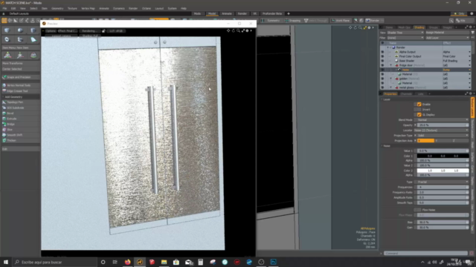Viewport: 476px width, 267px height.
Task: Select the Smooth Shift tool
Action: click(20, 135)
